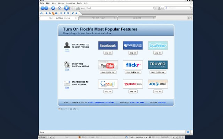Click the 'Survey!' link

click(162, 103)
